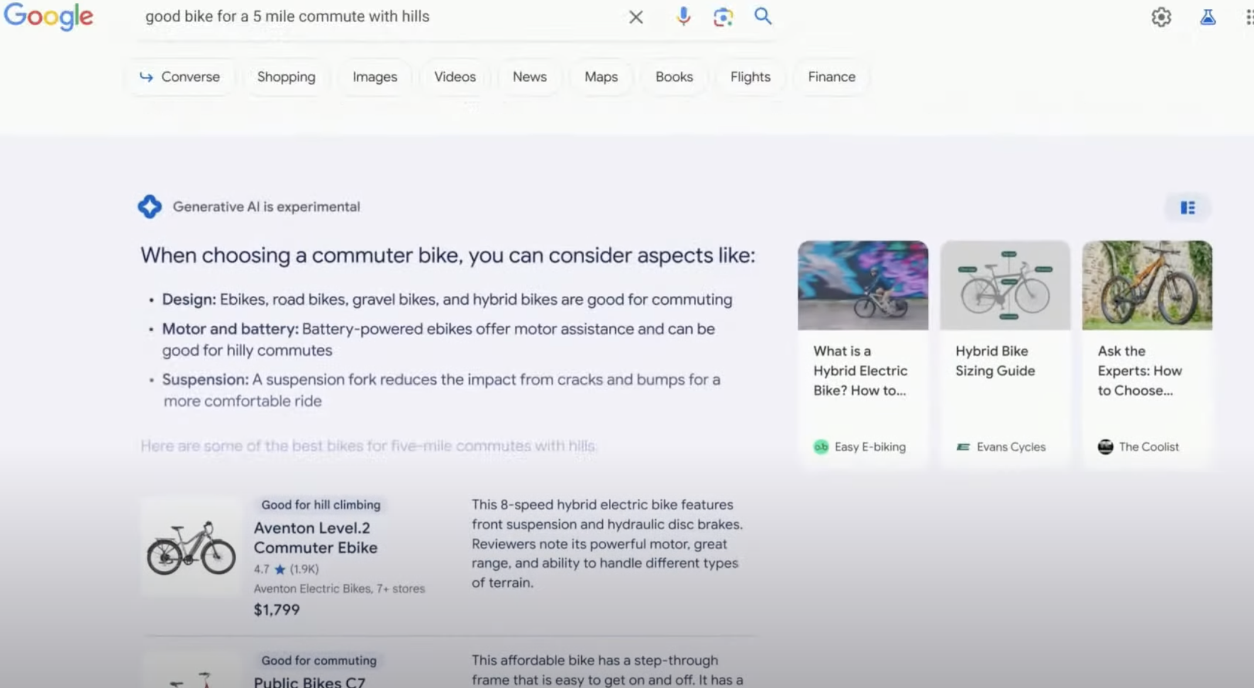Open 'What is a Hybrid Electric Bike?' link
The image size is (1254, 688).
click(860, 371)
